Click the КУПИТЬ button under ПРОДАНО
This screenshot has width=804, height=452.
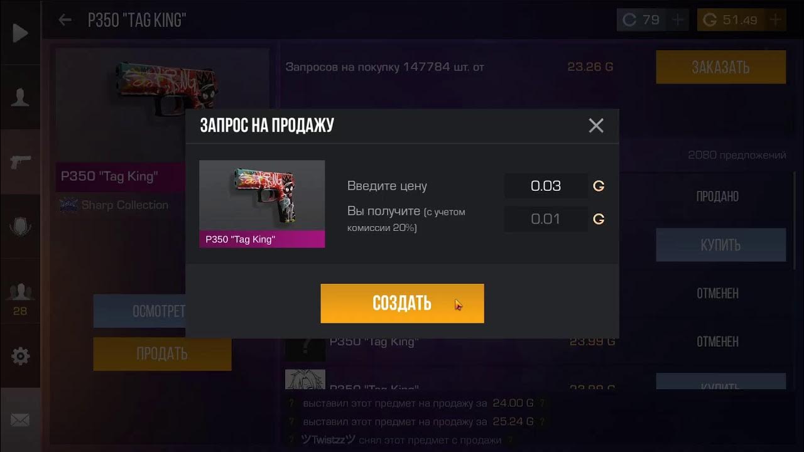tap(720, 245)
